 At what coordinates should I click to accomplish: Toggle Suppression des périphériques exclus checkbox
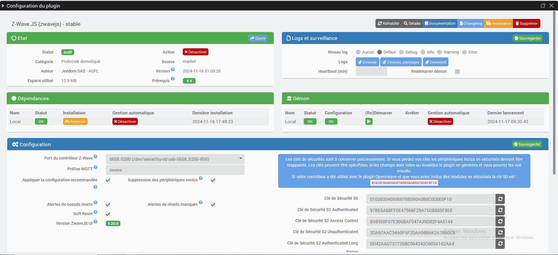click(x=213, y=180)
